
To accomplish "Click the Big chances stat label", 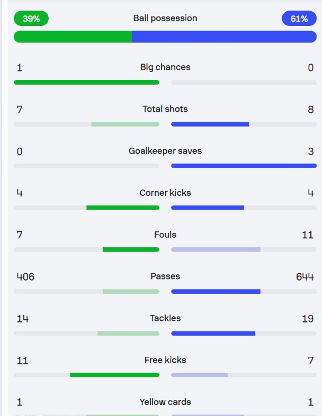I will click(x=165, y=67).
